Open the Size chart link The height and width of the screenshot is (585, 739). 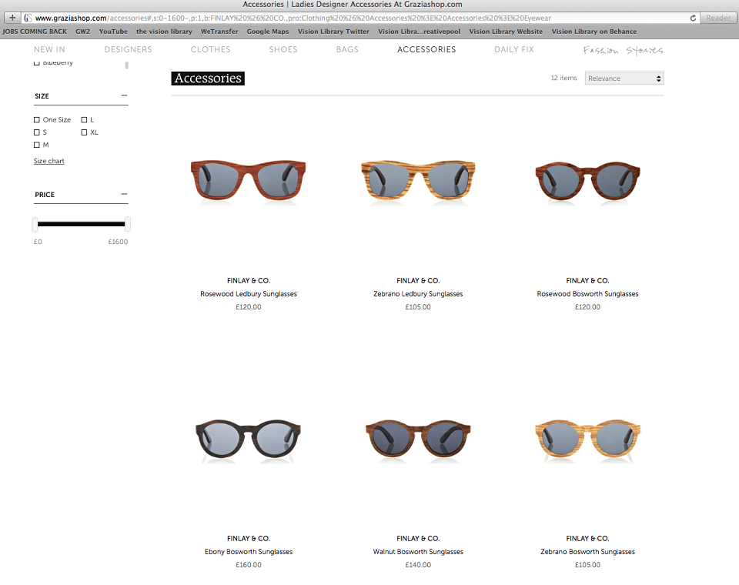(x=49, y=161)
